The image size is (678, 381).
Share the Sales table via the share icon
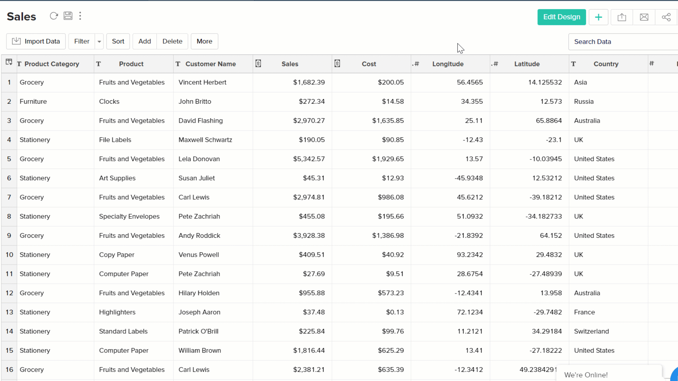pyautogui.click(x=666, y=17)
